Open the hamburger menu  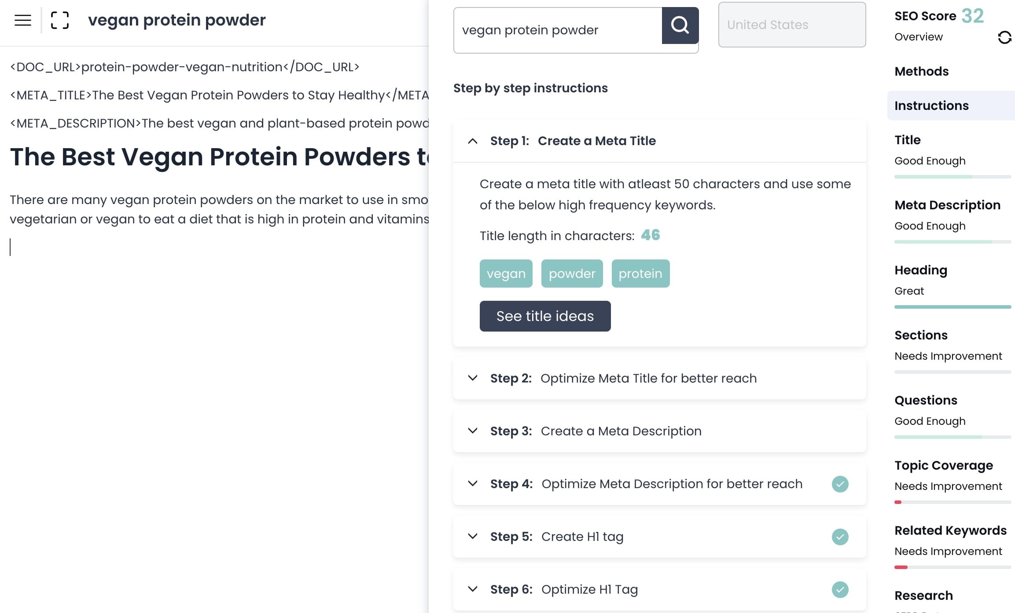[x=23, y=20]
